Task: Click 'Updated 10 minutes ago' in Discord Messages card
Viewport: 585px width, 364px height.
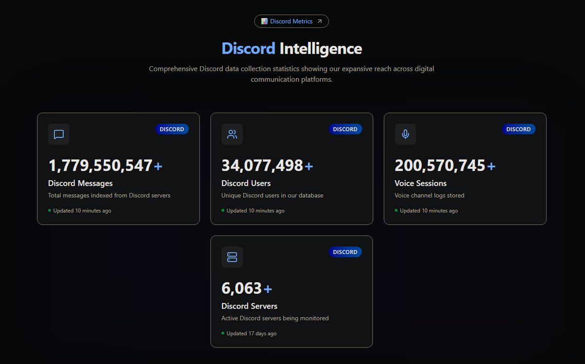Action: point(82,211)
